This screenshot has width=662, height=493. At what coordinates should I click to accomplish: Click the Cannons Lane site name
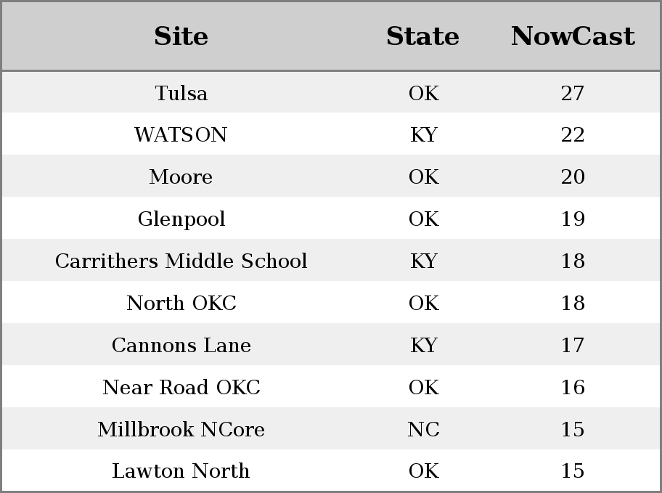pos(181,345)
